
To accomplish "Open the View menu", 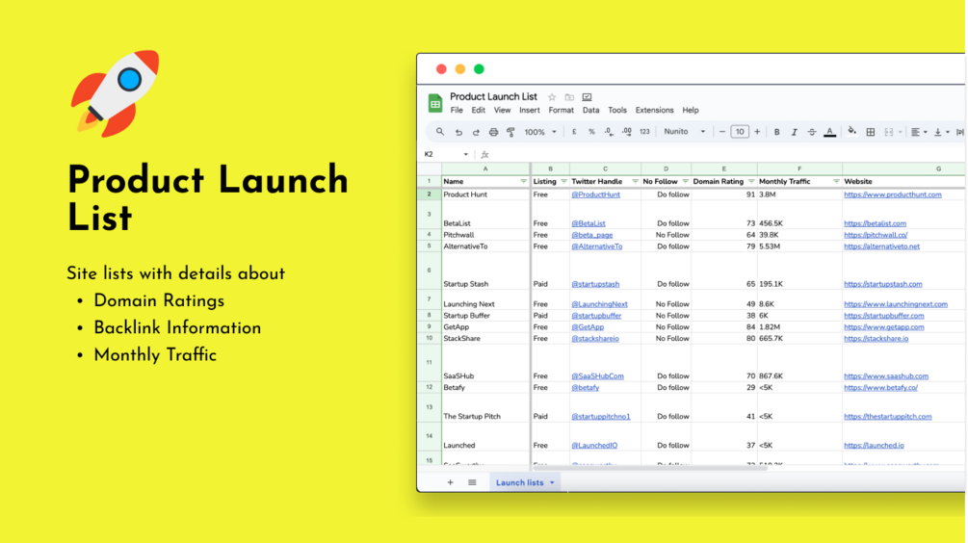I will [x=502, y=111].
